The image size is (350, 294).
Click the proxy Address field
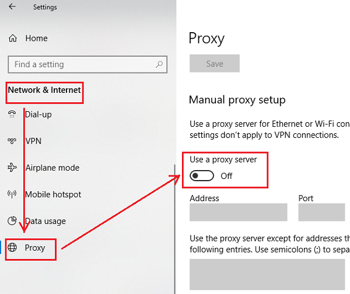[238, 212]
